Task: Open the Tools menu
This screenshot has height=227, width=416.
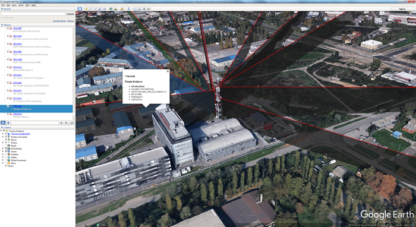Action: [x=21, y=5]
